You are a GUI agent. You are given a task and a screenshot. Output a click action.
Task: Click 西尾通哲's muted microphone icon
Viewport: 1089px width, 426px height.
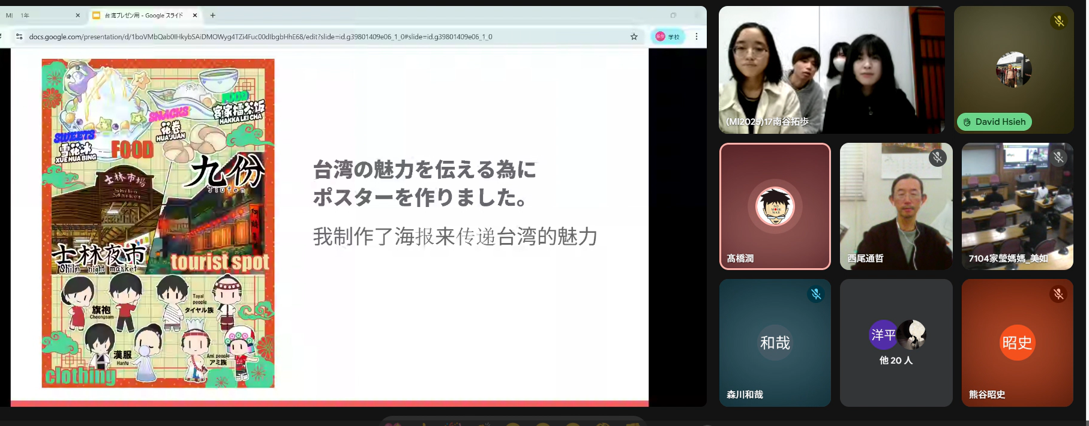[937, 158]
